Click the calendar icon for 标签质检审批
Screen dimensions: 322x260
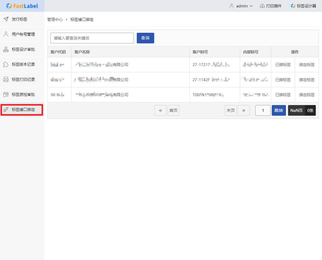(6, 94)
